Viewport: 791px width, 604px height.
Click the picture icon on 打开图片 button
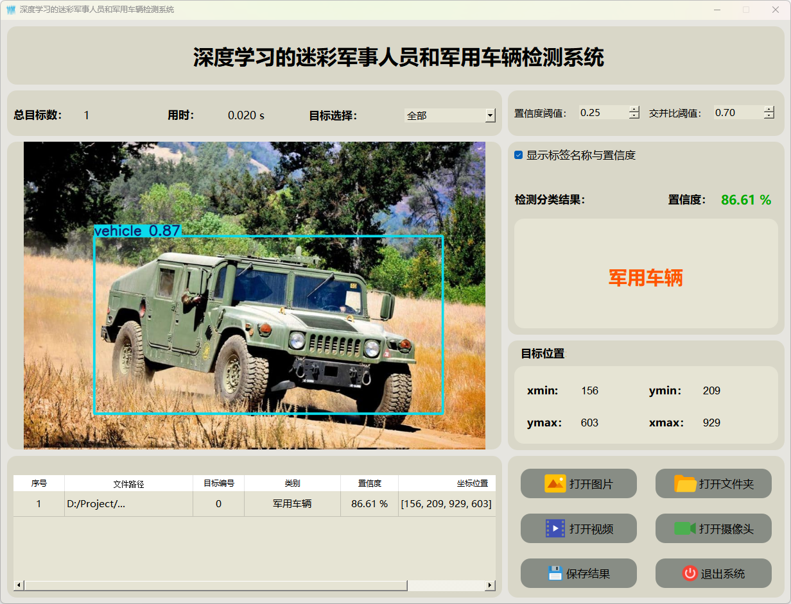tap(555, 483)
